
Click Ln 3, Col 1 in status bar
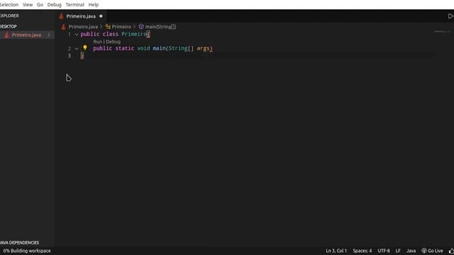(336, 251)
